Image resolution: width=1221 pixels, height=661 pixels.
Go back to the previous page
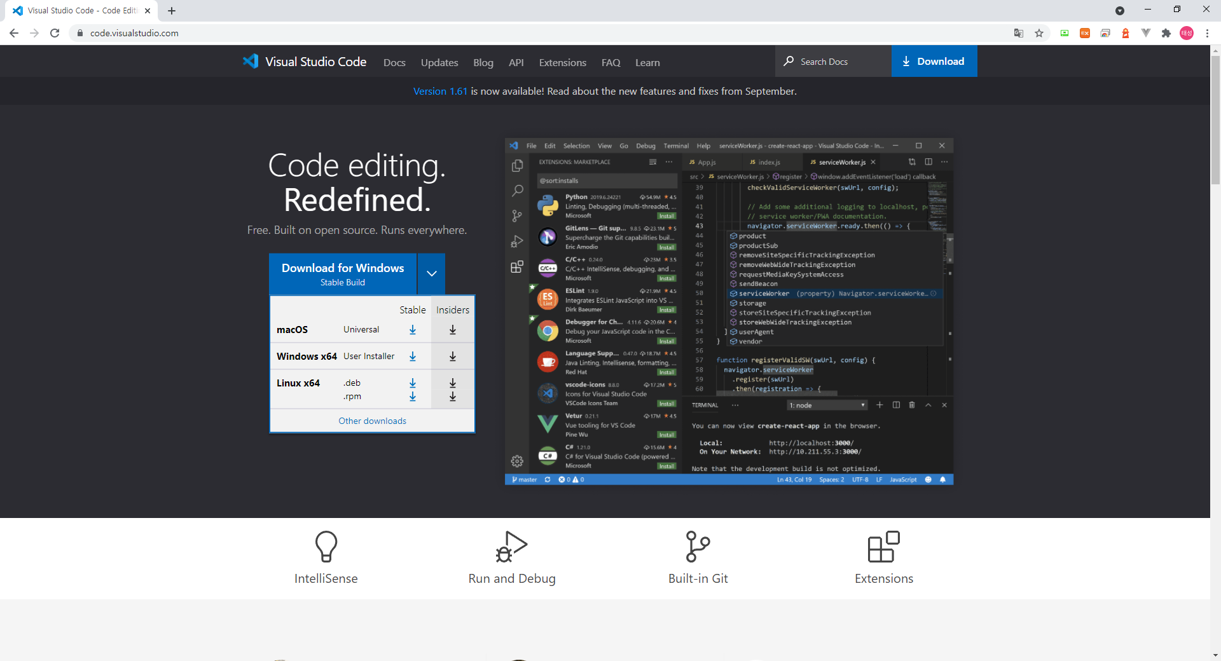14,33
